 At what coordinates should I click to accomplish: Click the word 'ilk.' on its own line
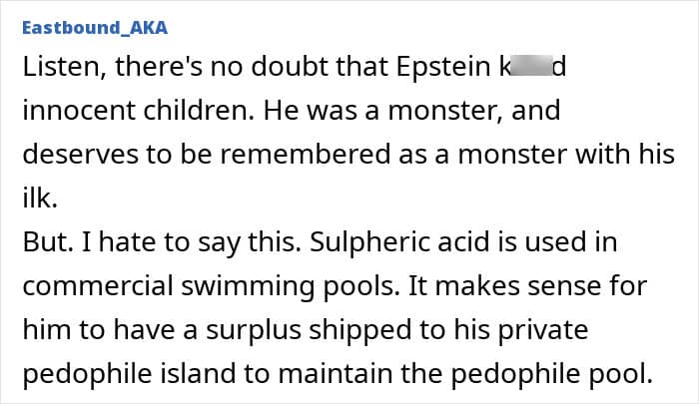(x=37, y=198)
